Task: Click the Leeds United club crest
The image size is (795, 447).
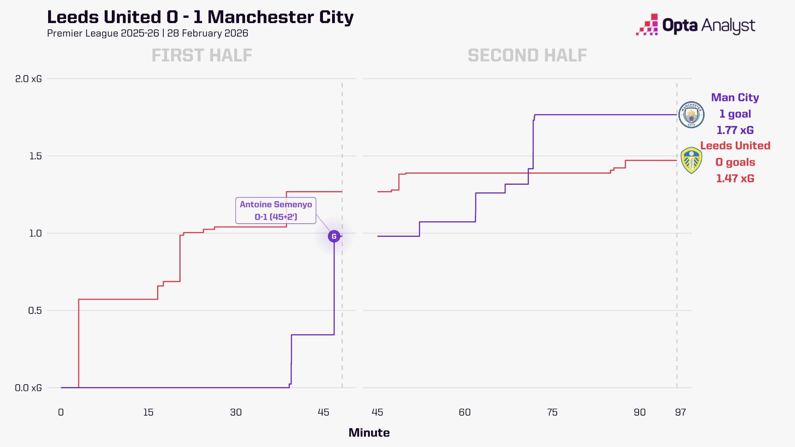Action: (x=691, y=161)
